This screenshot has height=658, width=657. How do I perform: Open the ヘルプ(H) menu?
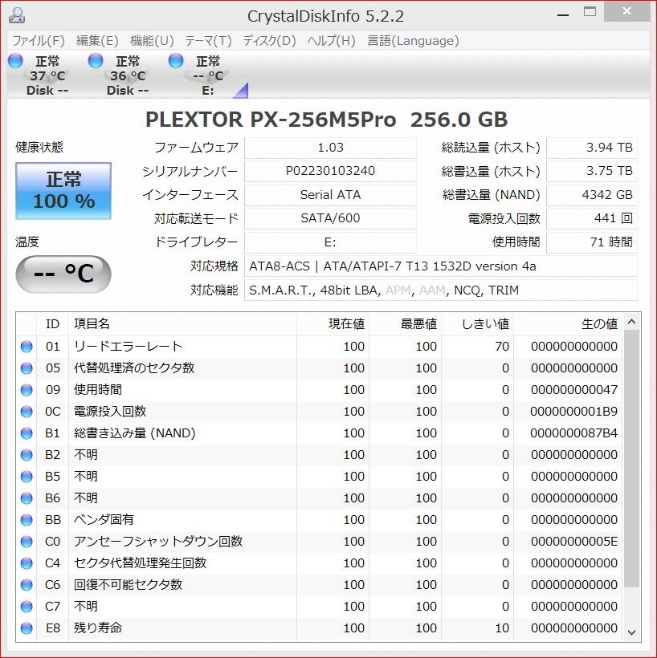point(332,41)
